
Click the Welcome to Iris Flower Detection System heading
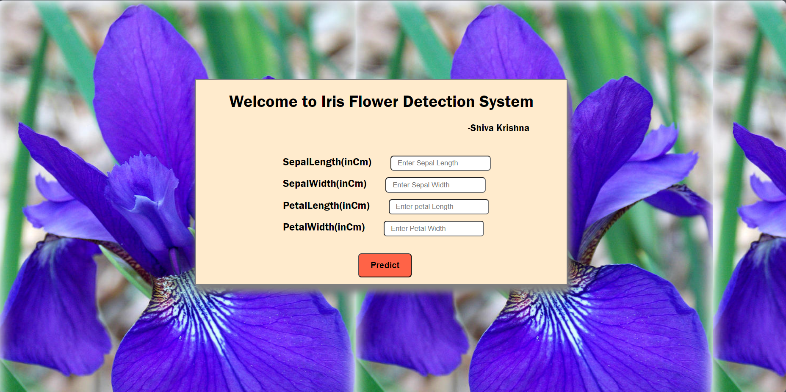tap(381, 101)
